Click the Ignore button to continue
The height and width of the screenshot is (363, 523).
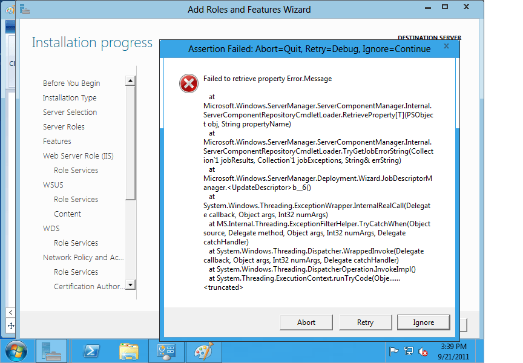tap(423, 322)
